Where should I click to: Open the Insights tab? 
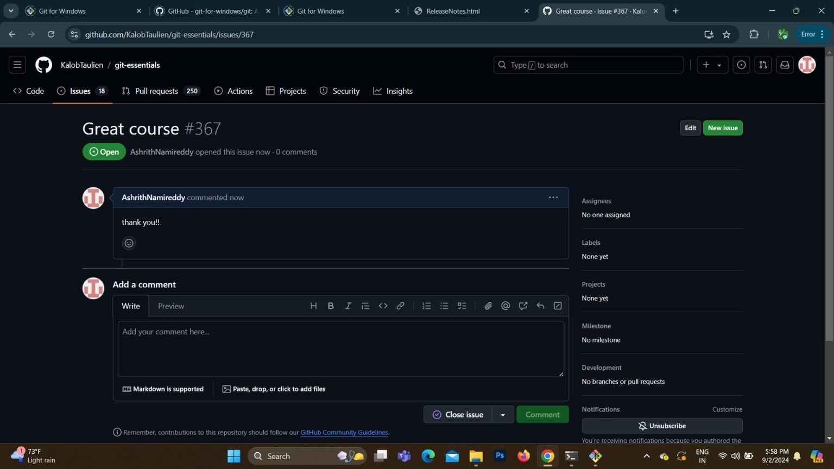393,91
